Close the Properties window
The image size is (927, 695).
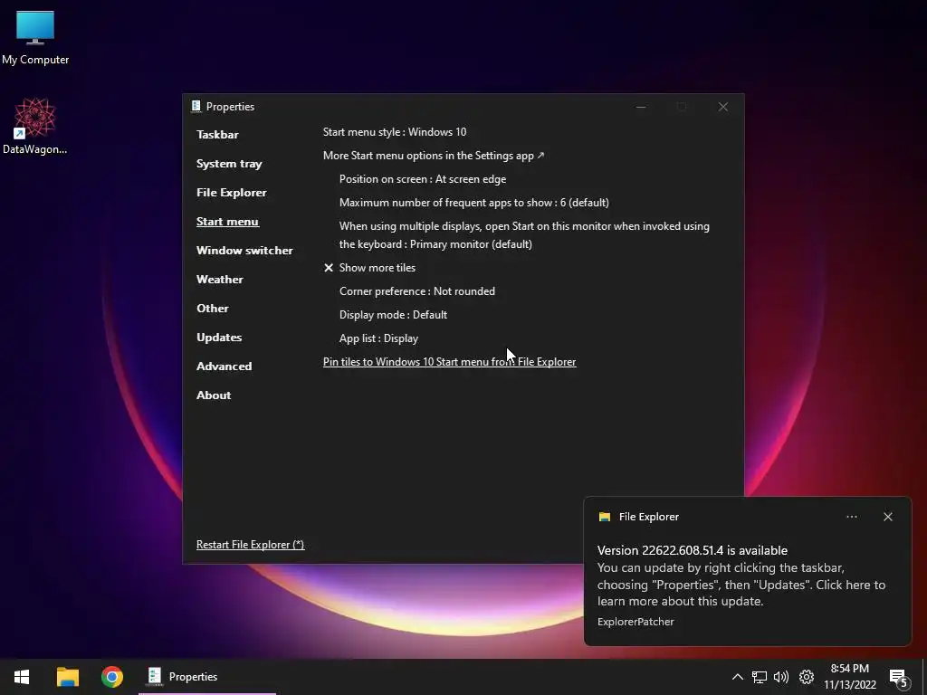tap(723, 107)
